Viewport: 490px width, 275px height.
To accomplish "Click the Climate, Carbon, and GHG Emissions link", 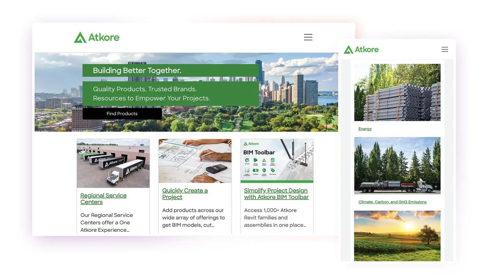I will pyautogui.click(x=392, y=202).
